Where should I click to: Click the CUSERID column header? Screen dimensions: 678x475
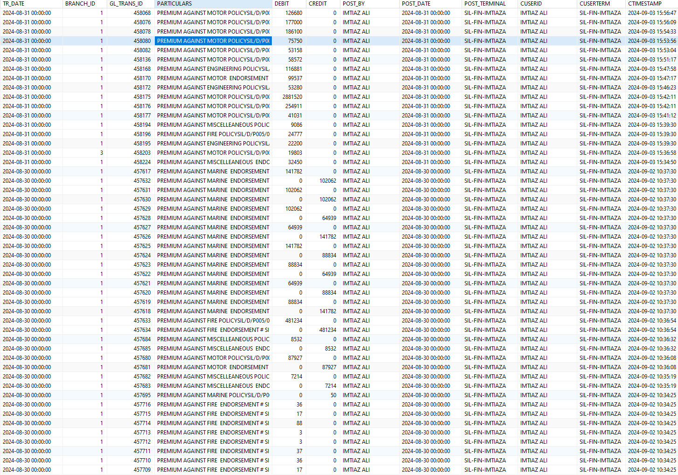click(x=548, y=4)
